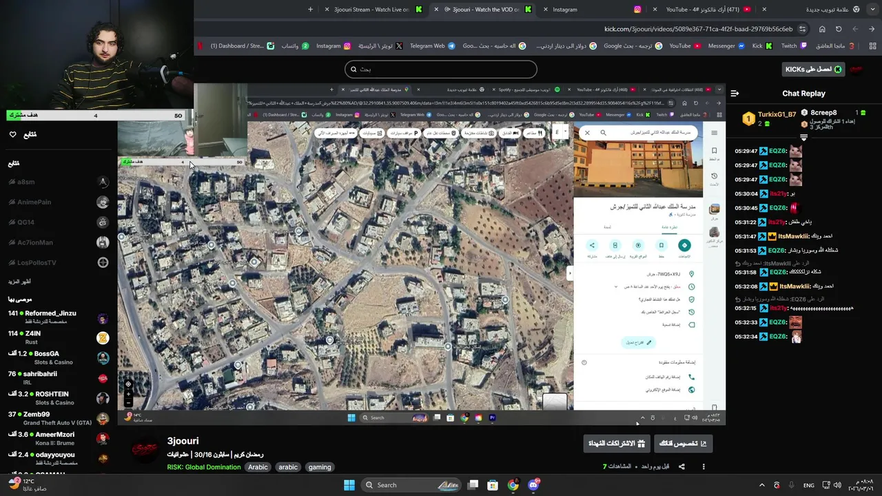
Task: Open a8sm followed channel
Action: [59, 182]
